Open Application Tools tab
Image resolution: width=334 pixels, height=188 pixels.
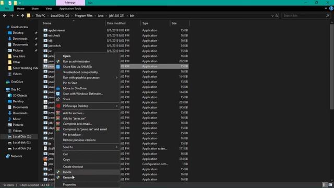click(70, 8)
